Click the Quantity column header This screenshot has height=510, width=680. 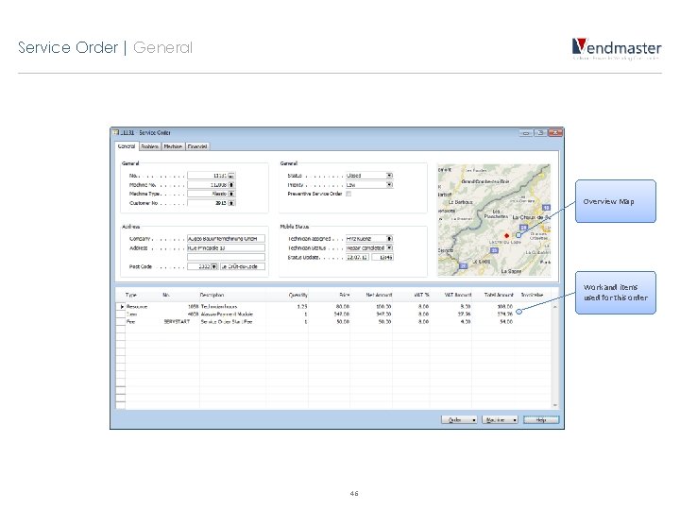[x=297, y=295]
